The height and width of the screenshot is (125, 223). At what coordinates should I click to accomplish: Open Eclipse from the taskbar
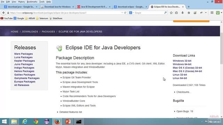(x=47, y=122)
